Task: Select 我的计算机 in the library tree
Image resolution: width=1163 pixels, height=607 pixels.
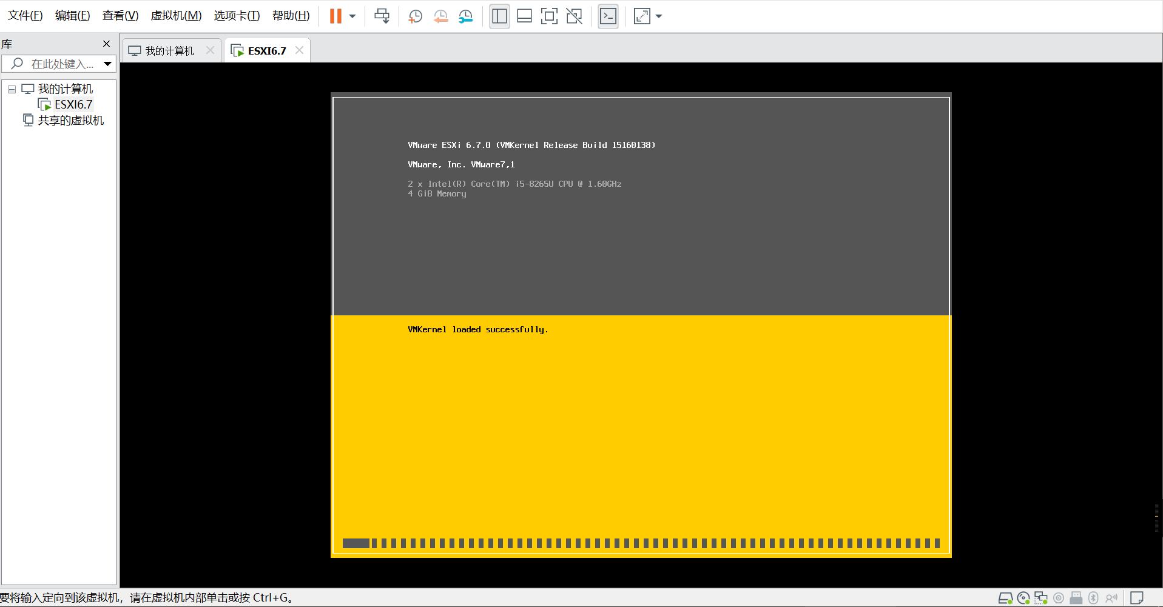Action: [65, 89]
